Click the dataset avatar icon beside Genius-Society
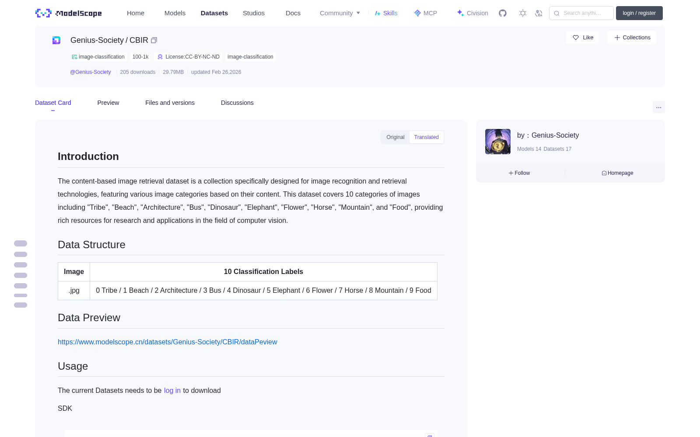The image size is (700, 437). (56, 40)
